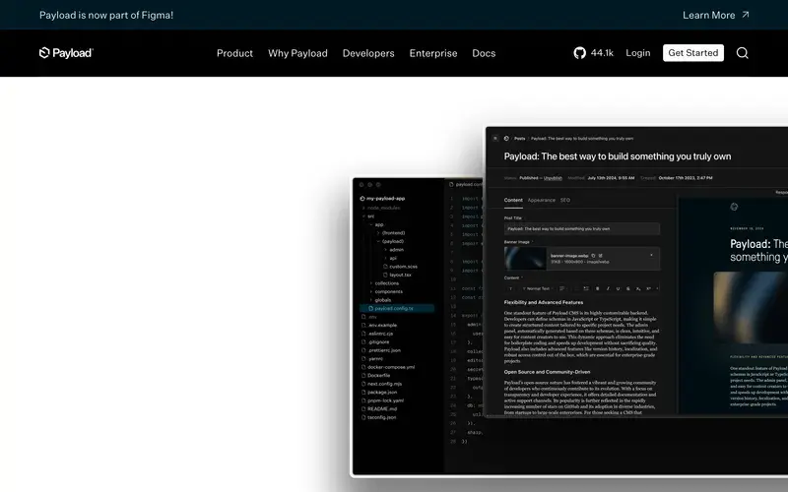
Task: Open layout.tsx in file tree
Action: pyautogui.click(x=398, y=275)
